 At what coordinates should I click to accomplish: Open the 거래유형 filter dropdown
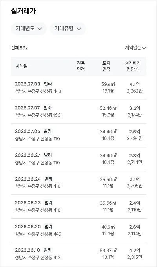pos(68,29)
